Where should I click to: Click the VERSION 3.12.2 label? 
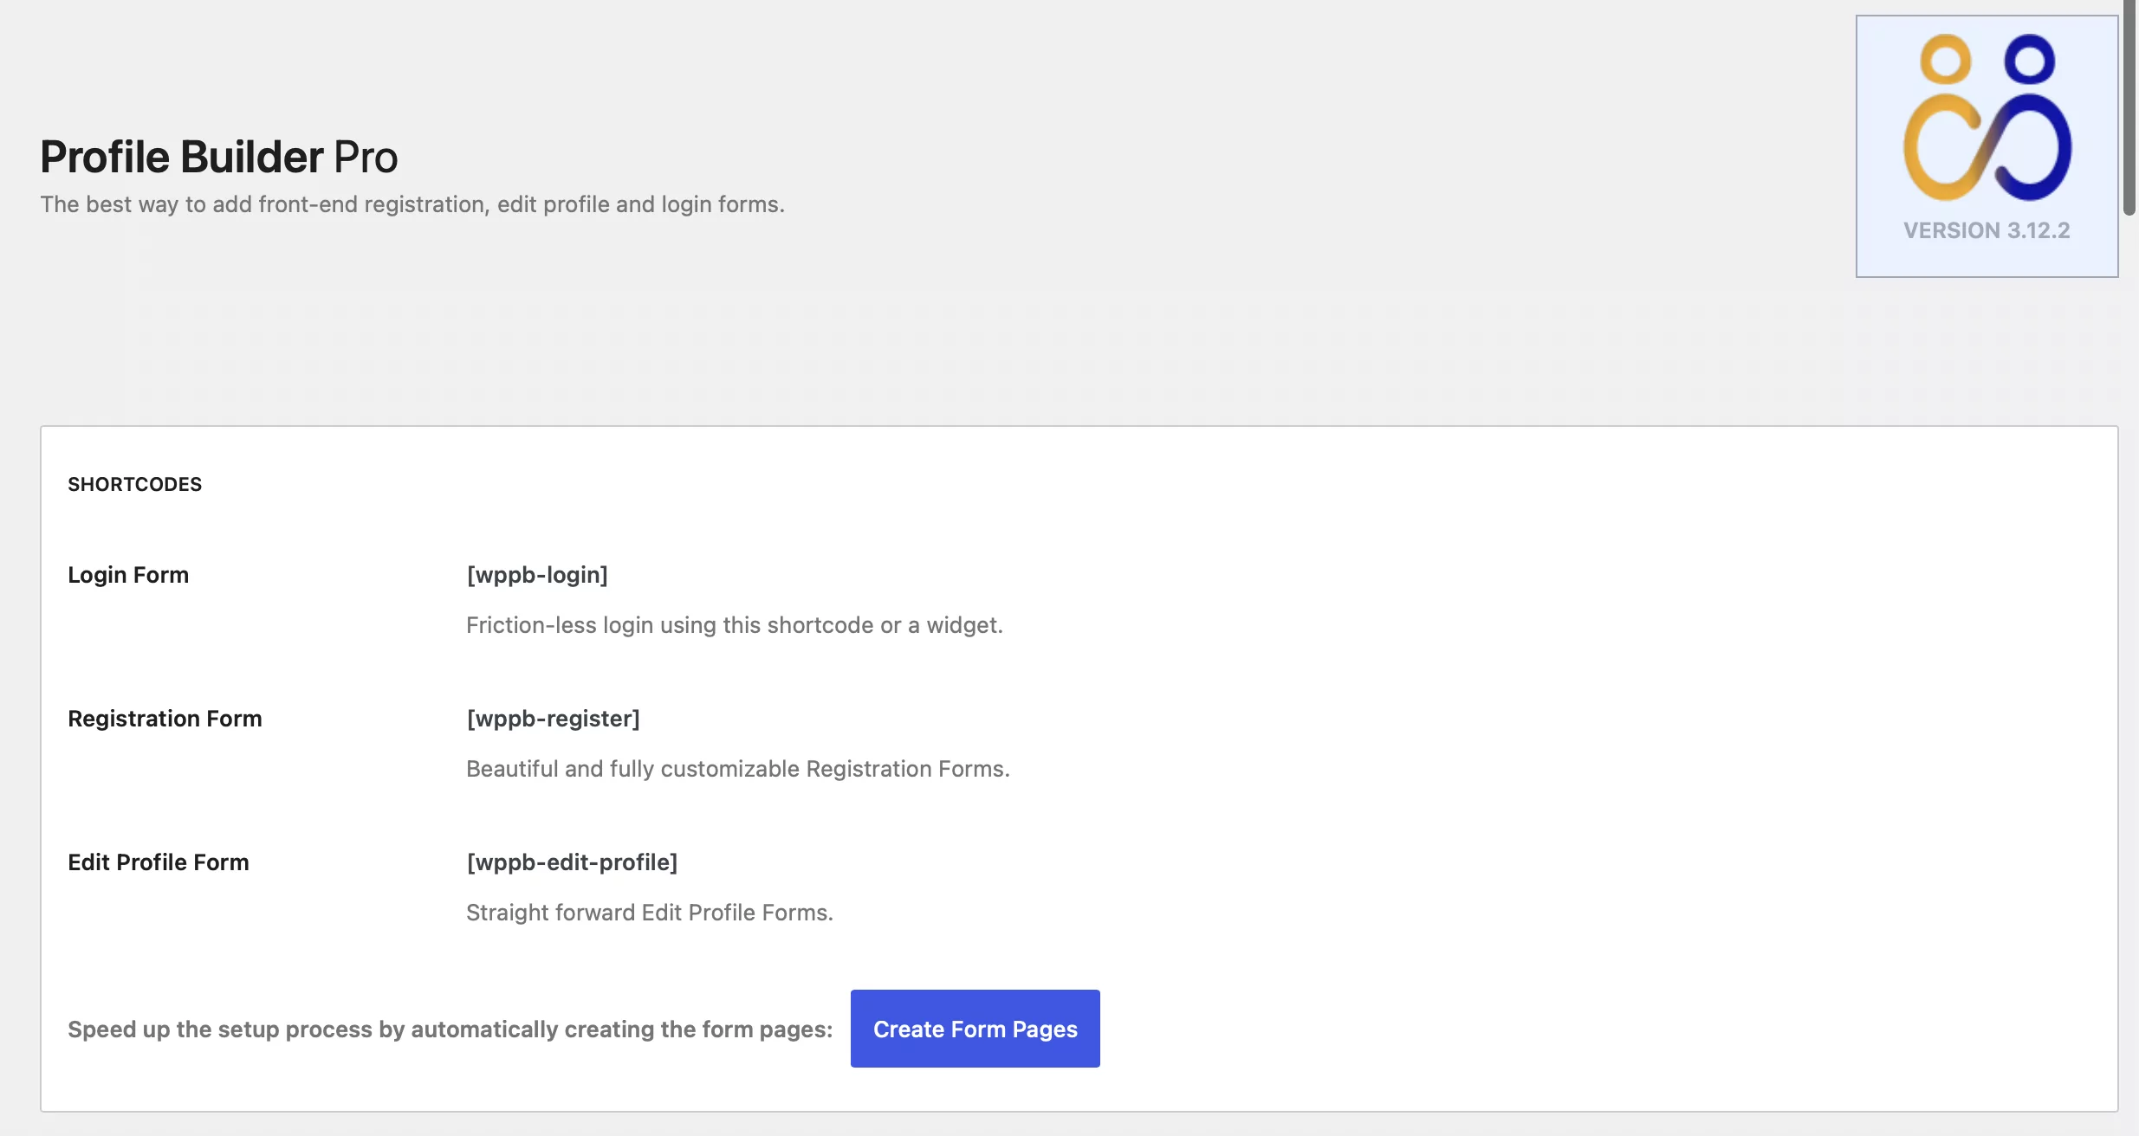[x=1987, y=230]
